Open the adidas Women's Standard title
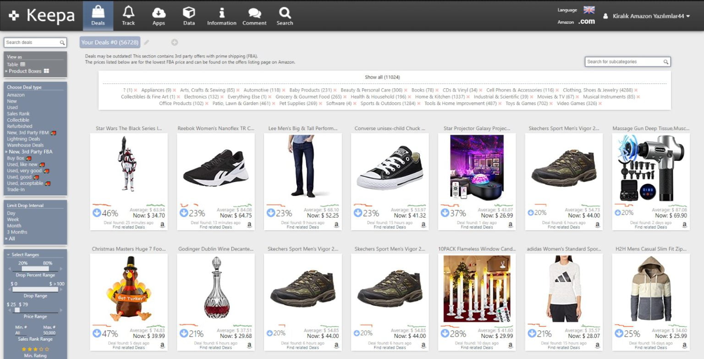The image size is (704, 359). tap(564, 249)
